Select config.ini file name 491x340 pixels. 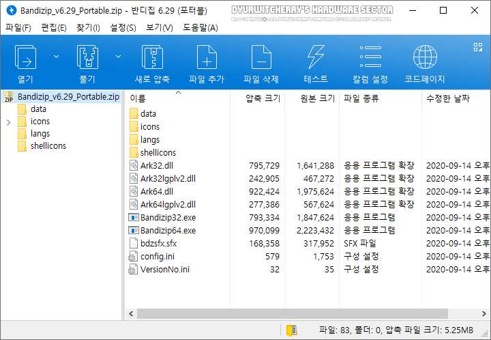click(158, 257)
